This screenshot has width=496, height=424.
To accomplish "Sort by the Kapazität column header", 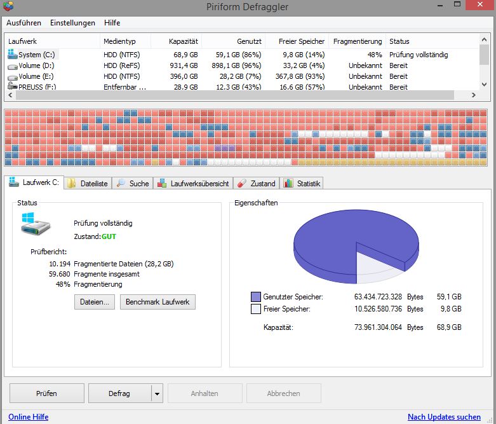I will (176, 41).
